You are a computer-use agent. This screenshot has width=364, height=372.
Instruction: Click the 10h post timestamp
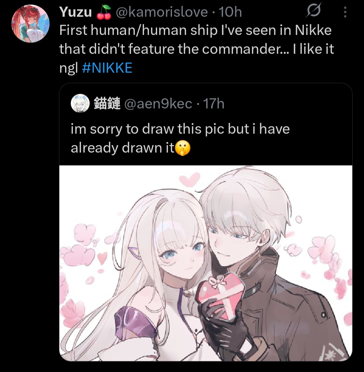click(x=230, y=12)
